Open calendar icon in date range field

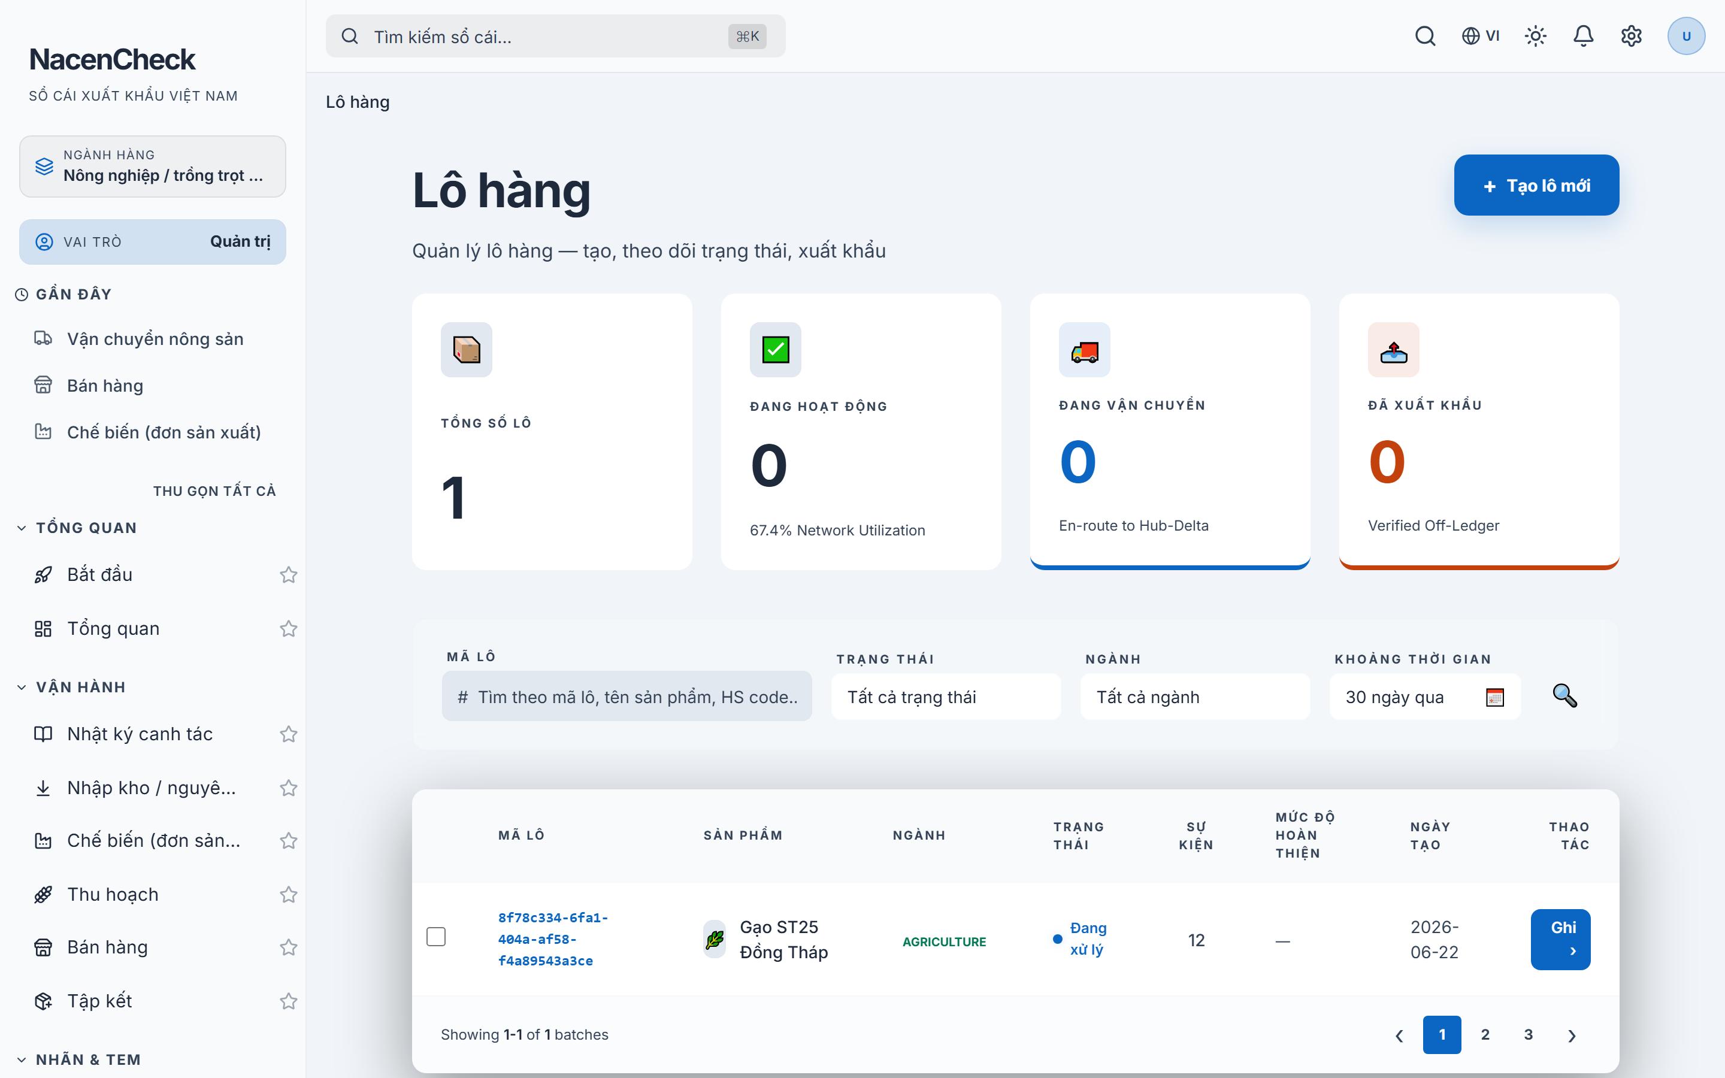pos(1495,697)
